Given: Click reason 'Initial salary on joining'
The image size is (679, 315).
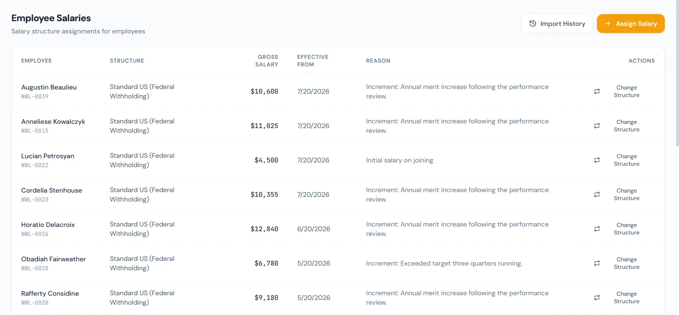Looking at the screenshot, I should (399, 160).
